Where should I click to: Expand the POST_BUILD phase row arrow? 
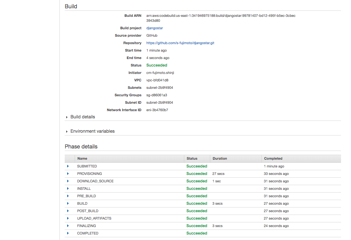click(x=68, y=211)
